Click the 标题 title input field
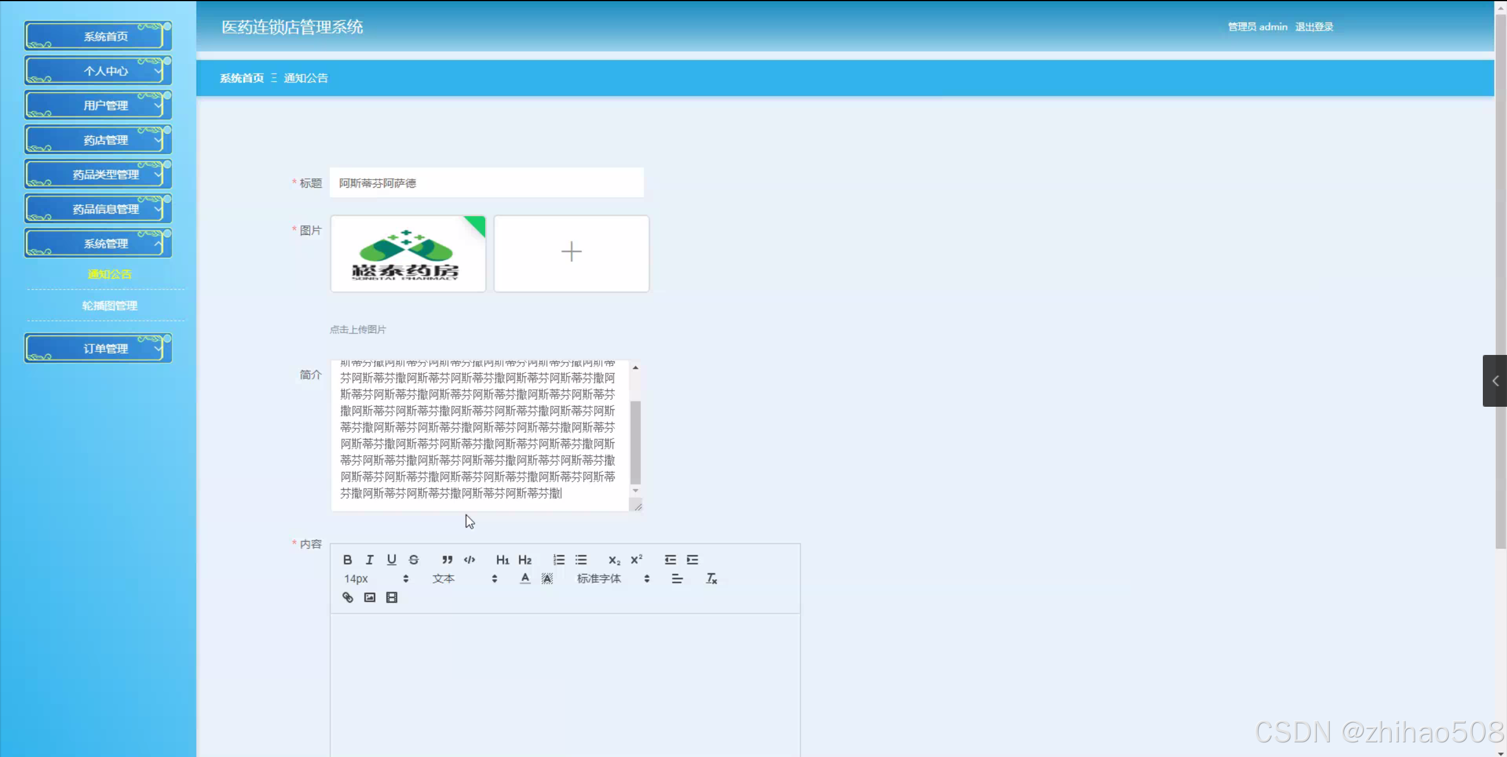Image resolution: width=1507 pixels, height=757 pixels. (x=486, y=183)
